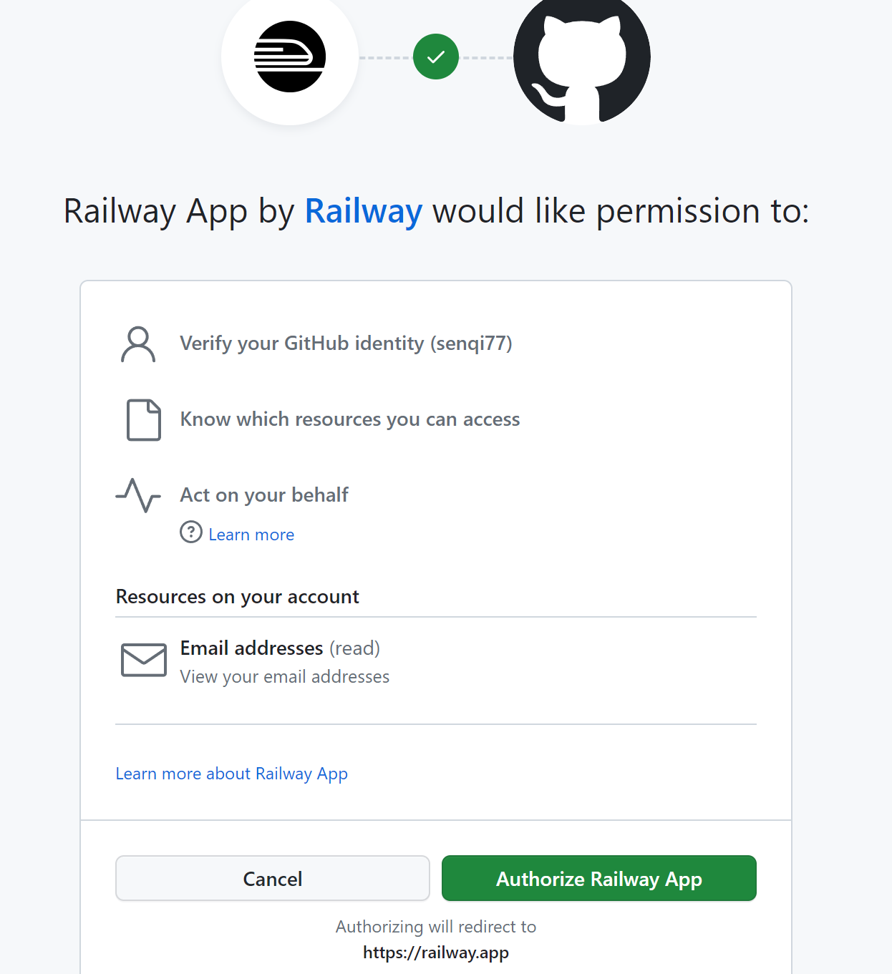The image size is (892, 974).
Task: Click the green checkmark connection icon
Action: click(x=436, y=57)
